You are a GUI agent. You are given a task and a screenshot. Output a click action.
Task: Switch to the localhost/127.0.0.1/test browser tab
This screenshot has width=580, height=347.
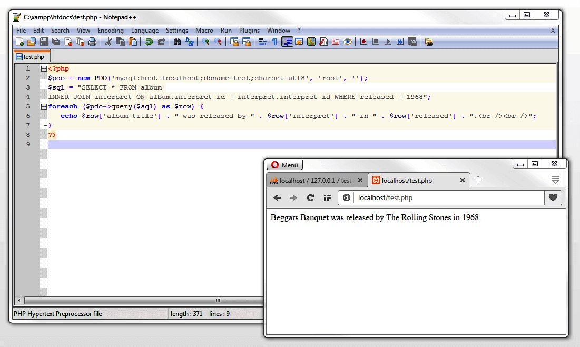313,180
